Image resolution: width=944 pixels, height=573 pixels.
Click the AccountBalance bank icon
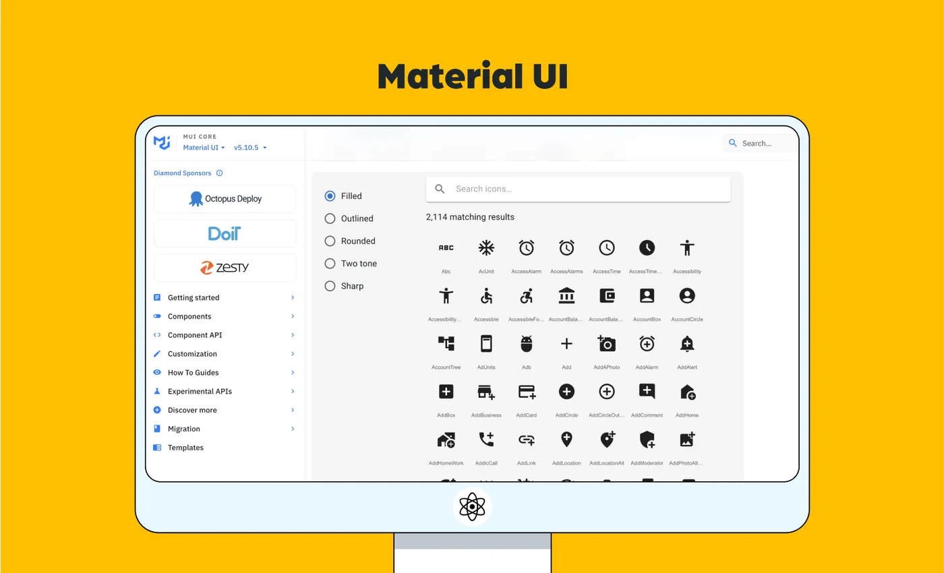pos(566,295)
